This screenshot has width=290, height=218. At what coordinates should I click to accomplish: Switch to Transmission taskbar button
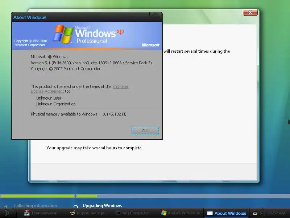[x=41, y=213]
